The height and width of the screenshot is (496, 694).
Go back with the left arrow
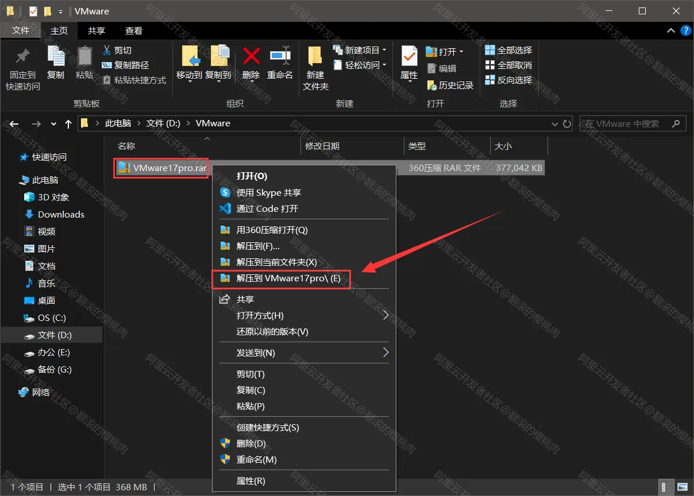[x=14, y=123]
